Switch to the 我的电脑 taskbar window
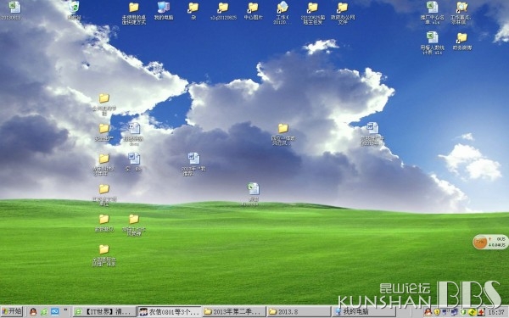The height and width of the screenshot is (318, 509). tap(365, 312)
